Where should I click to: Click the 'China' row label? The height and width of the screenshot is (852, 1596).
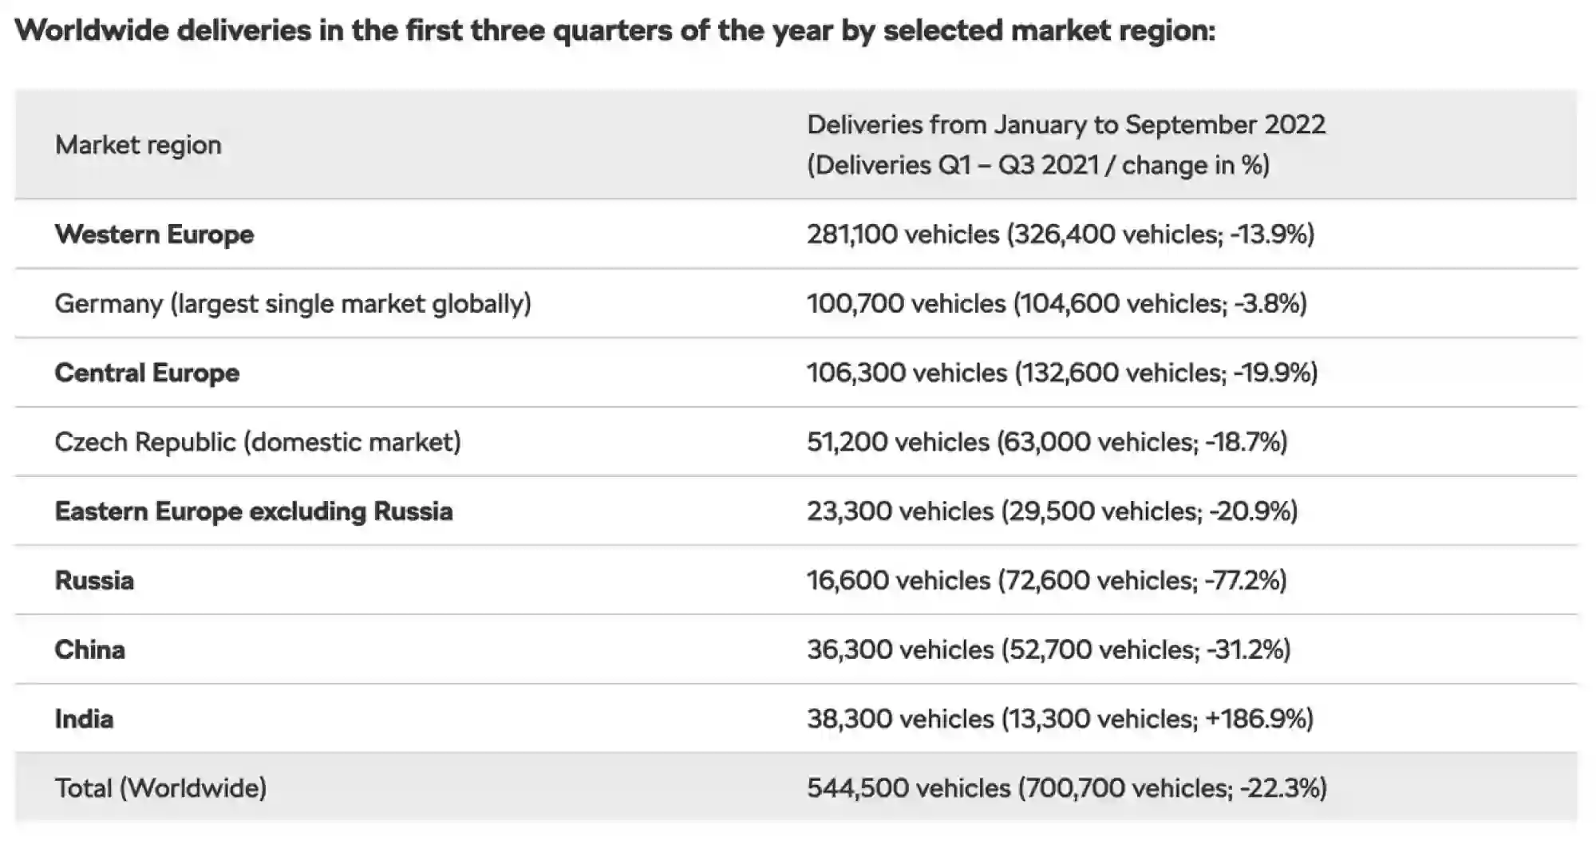(x=89, y=650)
